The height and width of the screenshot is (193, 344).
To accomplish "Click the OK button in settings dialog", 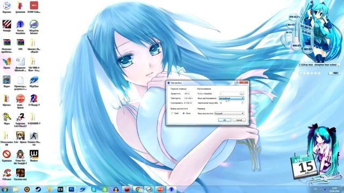I will tap(225, 120).
